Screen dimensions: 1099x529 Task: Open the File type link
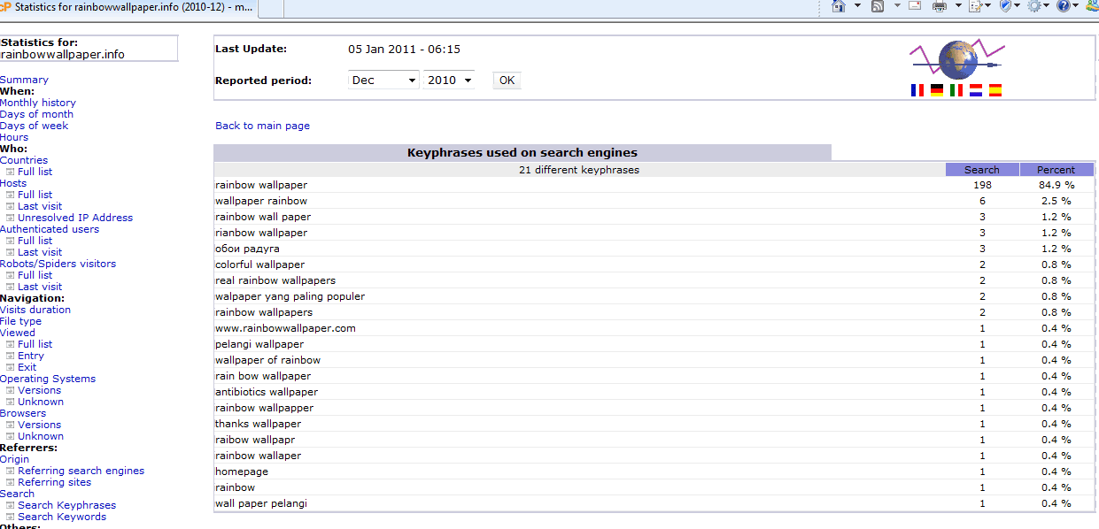click(20, 321)
